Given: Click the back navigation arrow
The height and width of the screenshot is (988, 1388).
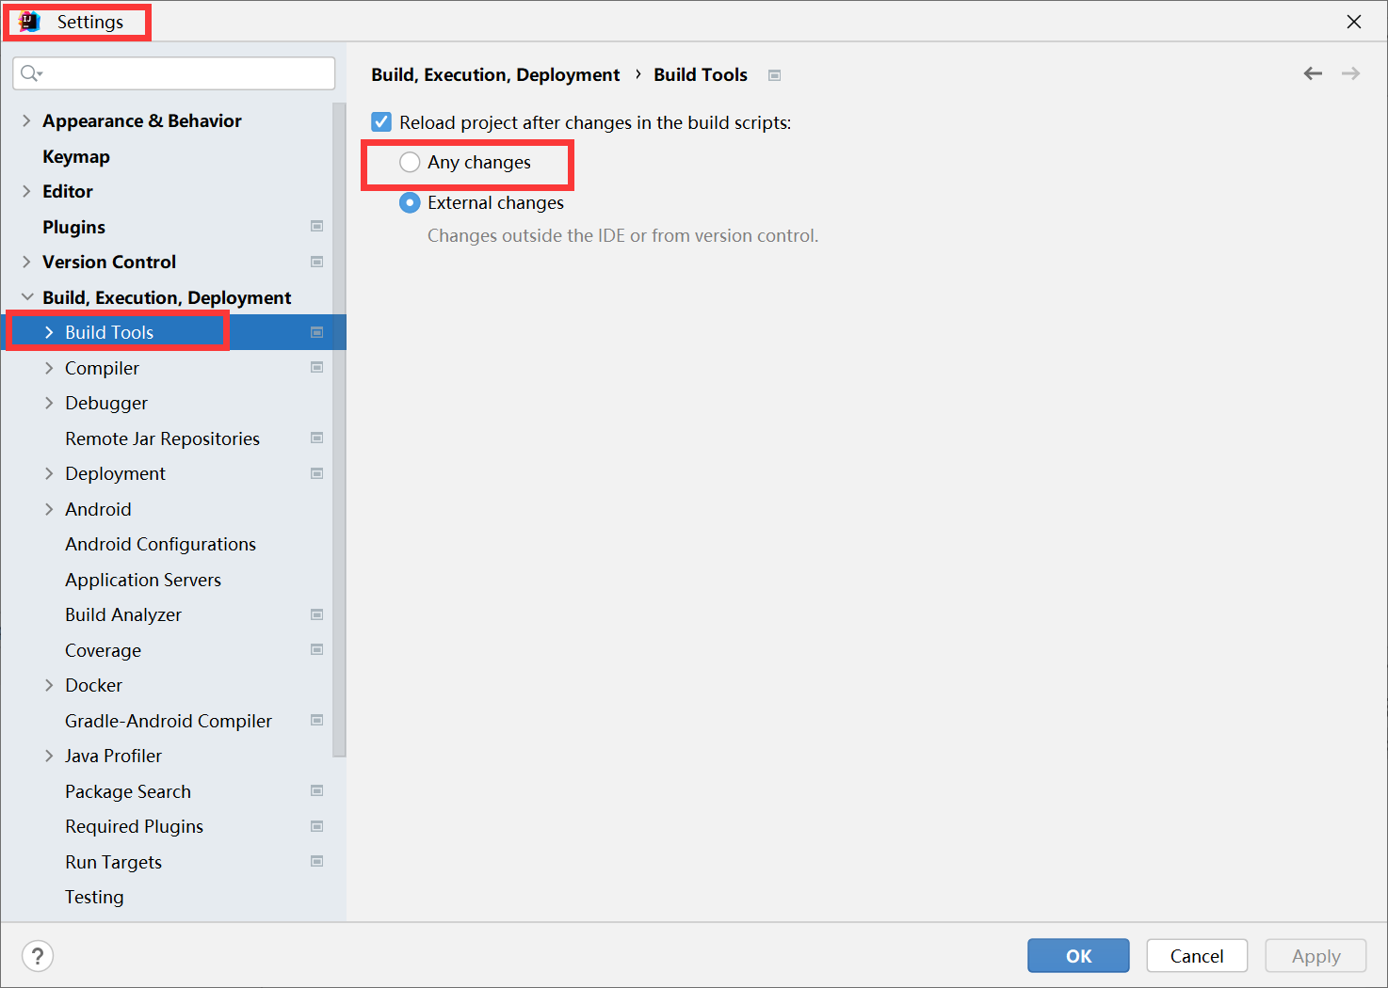Looking at the screenshot, I should point(1313,73).
